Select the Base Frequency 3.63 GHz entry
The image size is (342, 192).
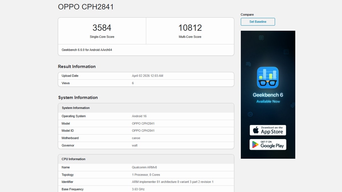(x=146, y=189)
